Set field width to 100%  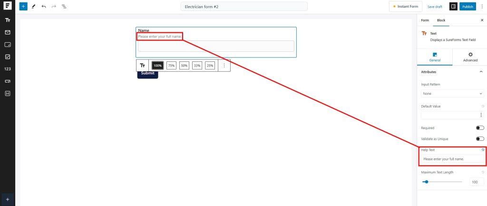(157, 66)
